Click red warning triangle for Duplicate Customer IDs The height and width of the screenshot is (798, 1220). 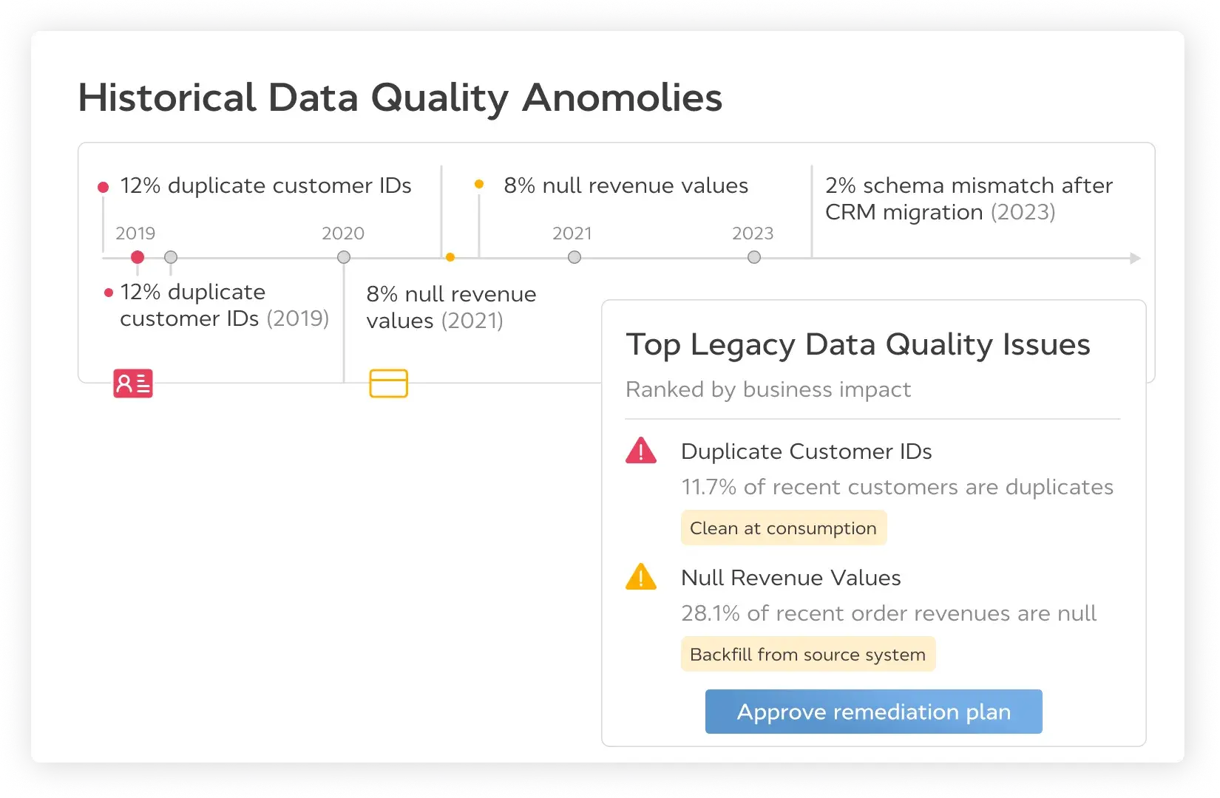(x=641, y=451)
